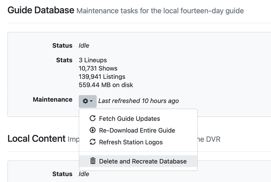Choose the Delete and Recreate Database text
This screenshot has width=271, height=182.
click(x=143, y=161)
